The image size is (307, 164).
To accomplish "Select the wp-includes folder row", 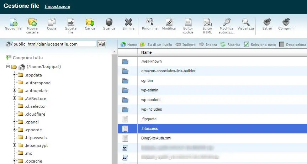I will [212, 110].
